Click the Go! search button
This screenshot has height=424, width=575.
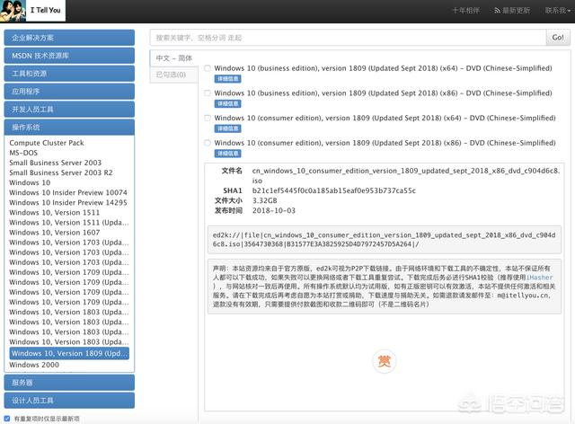pyautogui.click(x=558, y=38)
